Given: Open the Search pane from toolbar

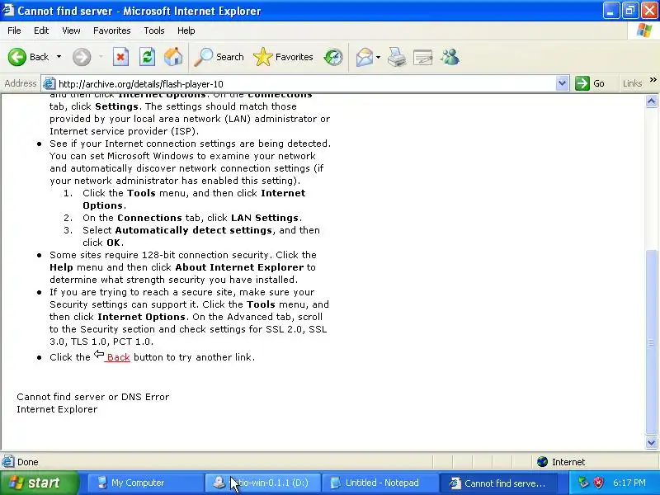Looking at the screenshot, I should (x=219, y=57).
